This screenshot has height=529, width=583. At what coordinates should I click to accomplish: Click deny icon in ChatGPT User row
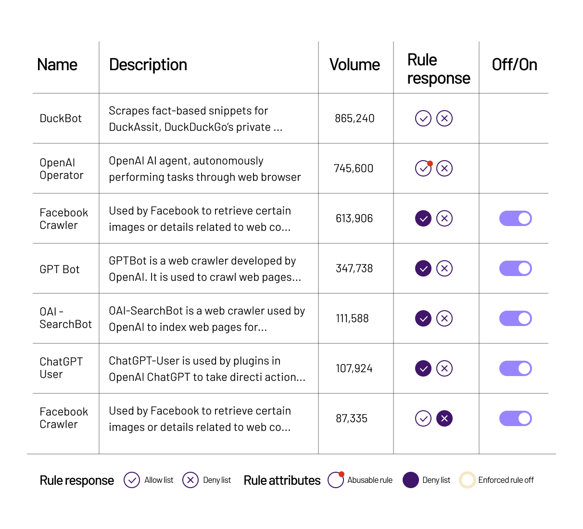(x=444, y=368)
